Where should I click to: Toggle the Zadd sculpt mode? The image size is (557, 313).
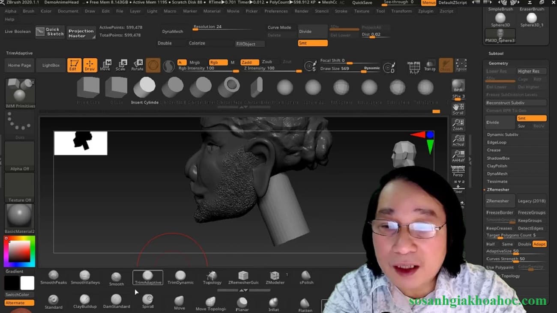[x=249, y=63]
